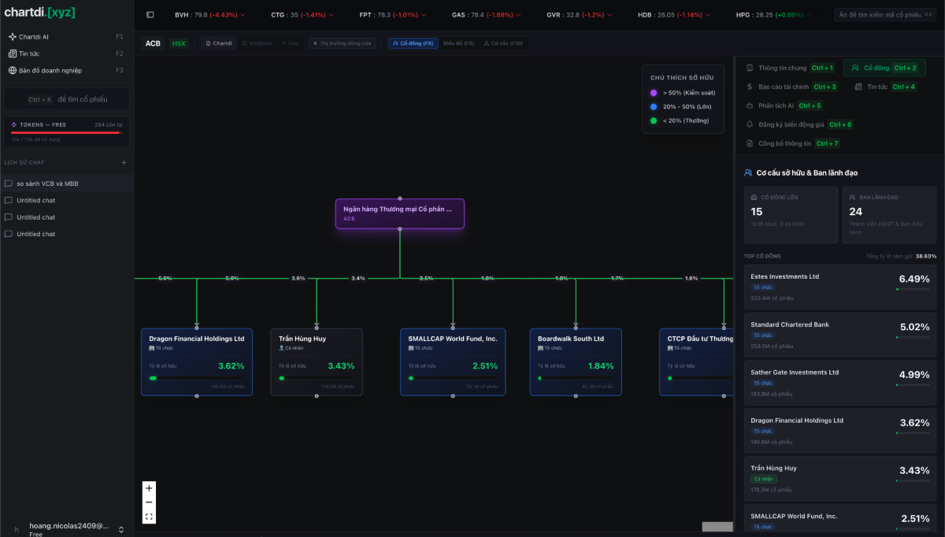Open Standard Chartered Bank in the shareholder list

840,335
